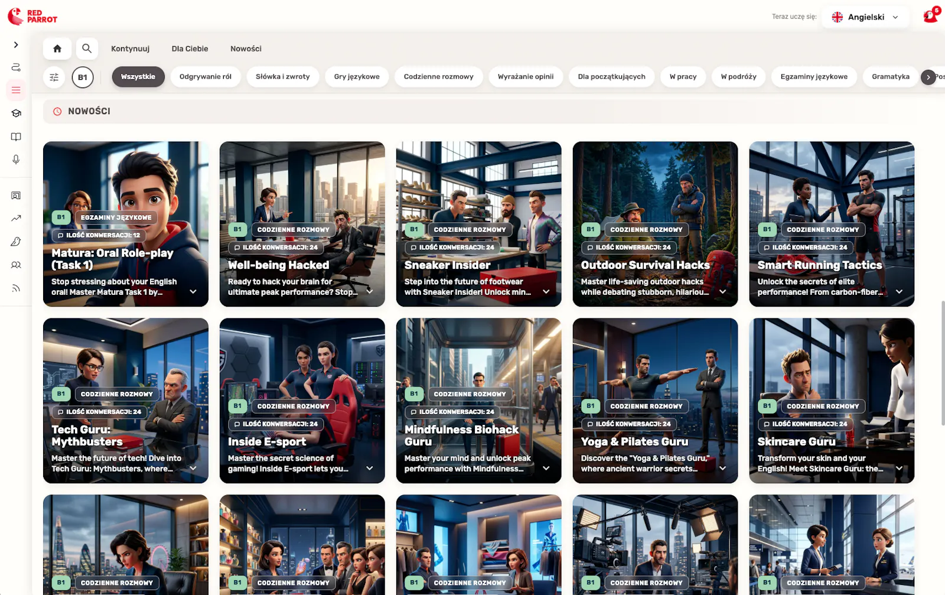Click B1 badge on Well-being Hacked card
The width and height of the screenshot is (945, 595).
(237, 230)
